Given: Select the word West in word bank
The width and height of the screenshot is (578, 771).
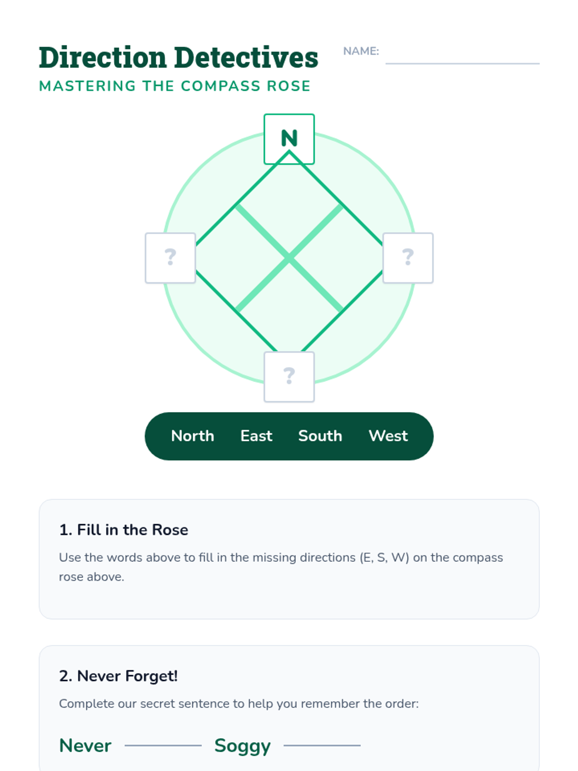Looking at the screenshot, I should (x=388, y=436).
